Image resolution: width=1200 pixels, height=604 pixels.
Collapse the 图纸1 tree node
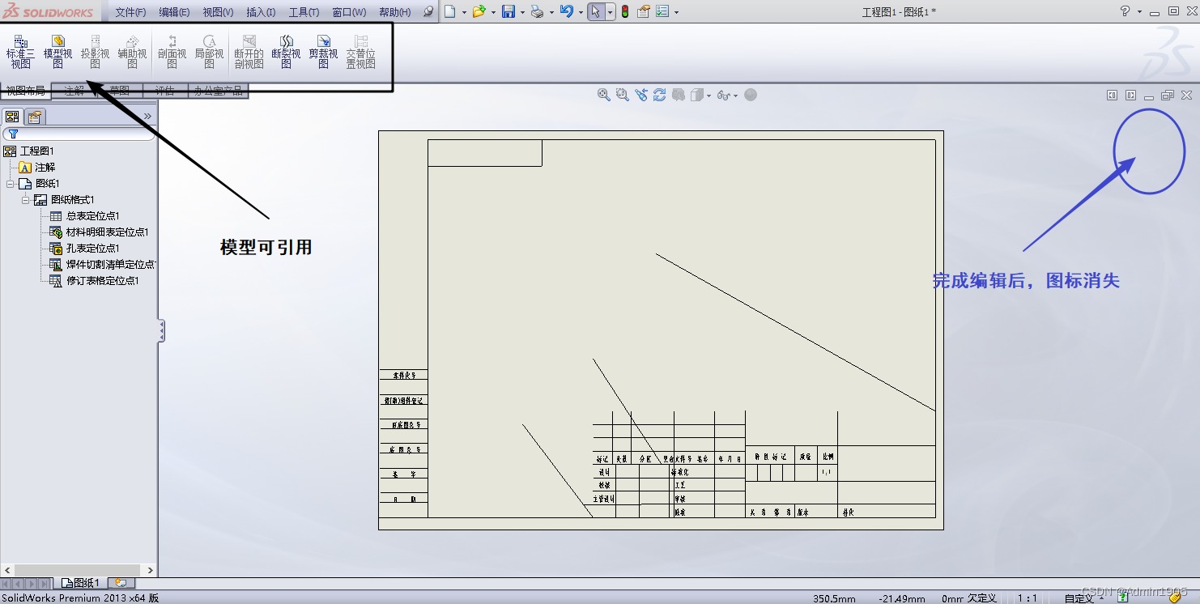tap(9, 184)
